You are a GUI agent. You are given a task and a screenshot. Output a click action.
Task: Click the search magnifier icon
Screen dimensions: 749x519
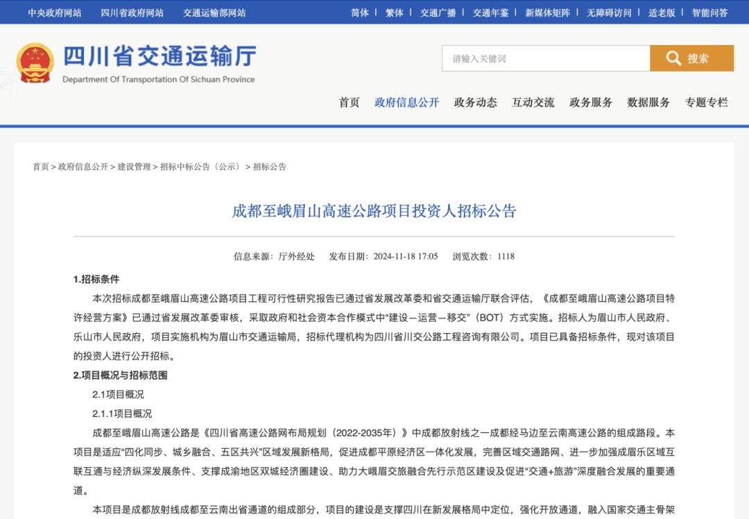pos(673,58)
